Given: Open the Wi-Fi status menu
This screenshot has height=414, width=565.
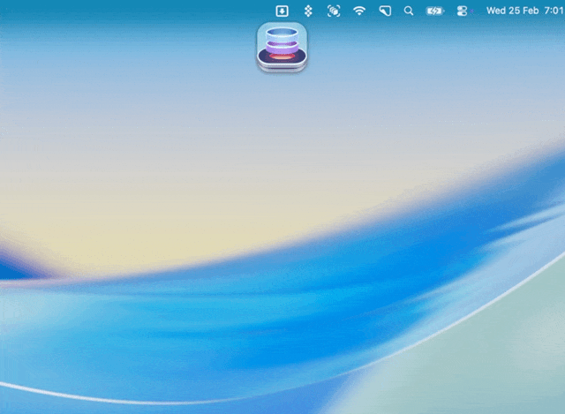Looking at the screenshot, I should [x=359, y=11].
